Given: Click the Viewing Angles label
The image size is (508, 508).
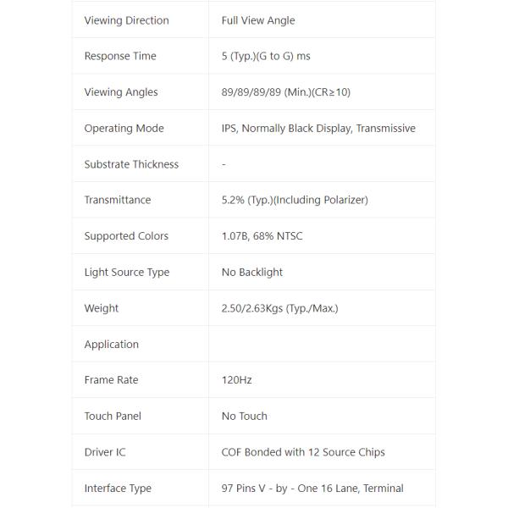Looking at the screenshot, I should pyautogui.click(x=121, y=92).
